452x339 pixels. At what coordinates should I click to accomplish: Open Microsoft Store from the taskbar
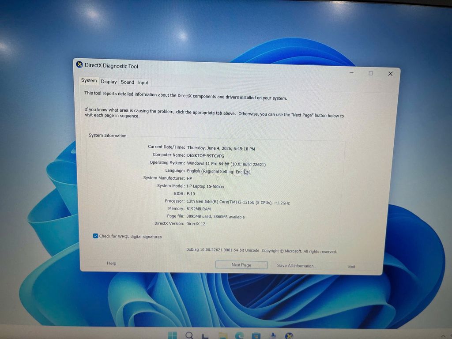256,336
